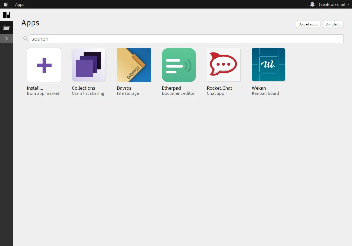Click the "Rocket.Chat" app name
The height and width of the screenshot is (246, 352).
[x=219, y=88]
